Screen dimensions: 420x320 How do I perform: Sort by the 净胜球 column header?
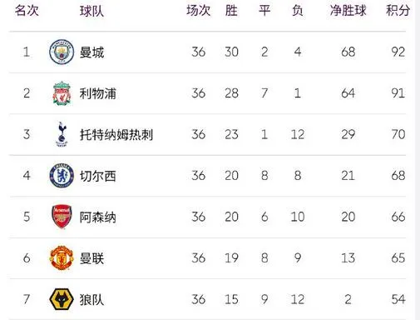[x=348, y=11]
